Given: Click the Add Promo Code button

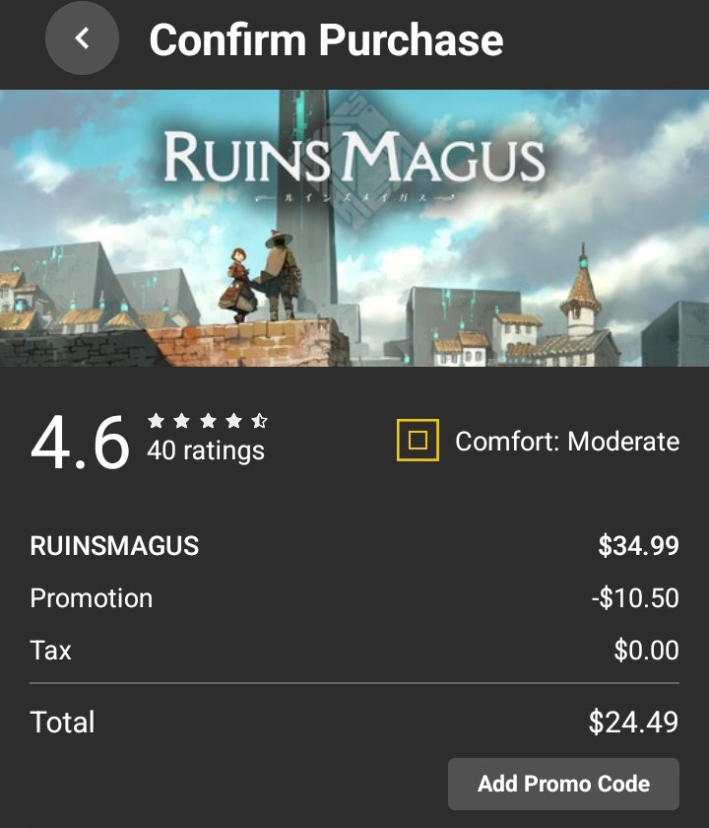Looking at the screenshot, I should [x=563, y=784].
